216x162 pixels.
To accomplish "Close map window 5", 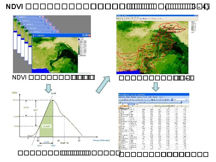I will coord(58,32).
